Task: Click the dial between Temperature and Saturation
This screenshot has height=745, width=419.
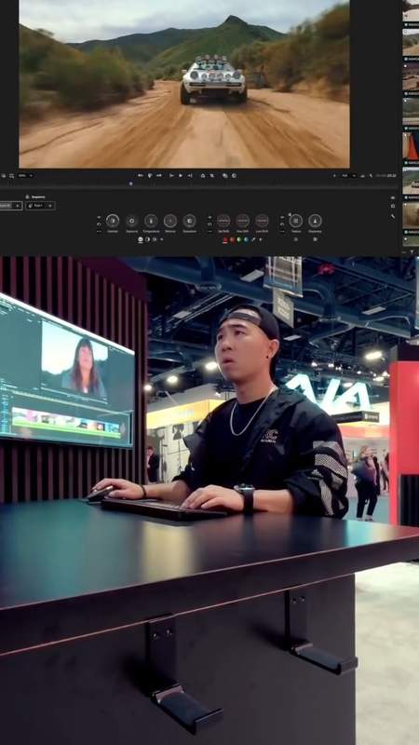Action: pos(170,221)
